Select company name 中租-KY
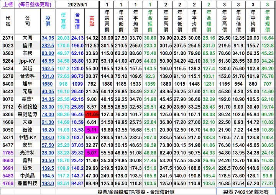The height and width of the screenshot is (195, 276). 27,137
